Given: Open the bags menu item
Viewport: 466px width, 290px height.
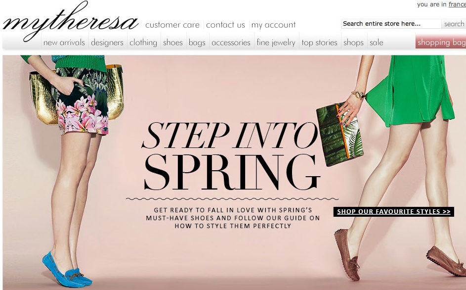Looking at the screenshot, I should (x=197, y=43).
